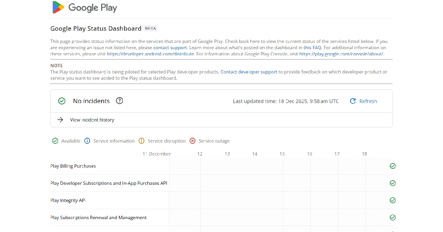
Task: Expand the Play Developer Subscriptions API row
Action: coord(109,183)
